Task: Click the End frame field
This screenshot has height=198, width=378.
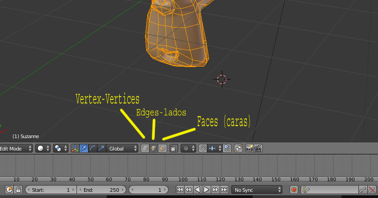Action: 101,190
